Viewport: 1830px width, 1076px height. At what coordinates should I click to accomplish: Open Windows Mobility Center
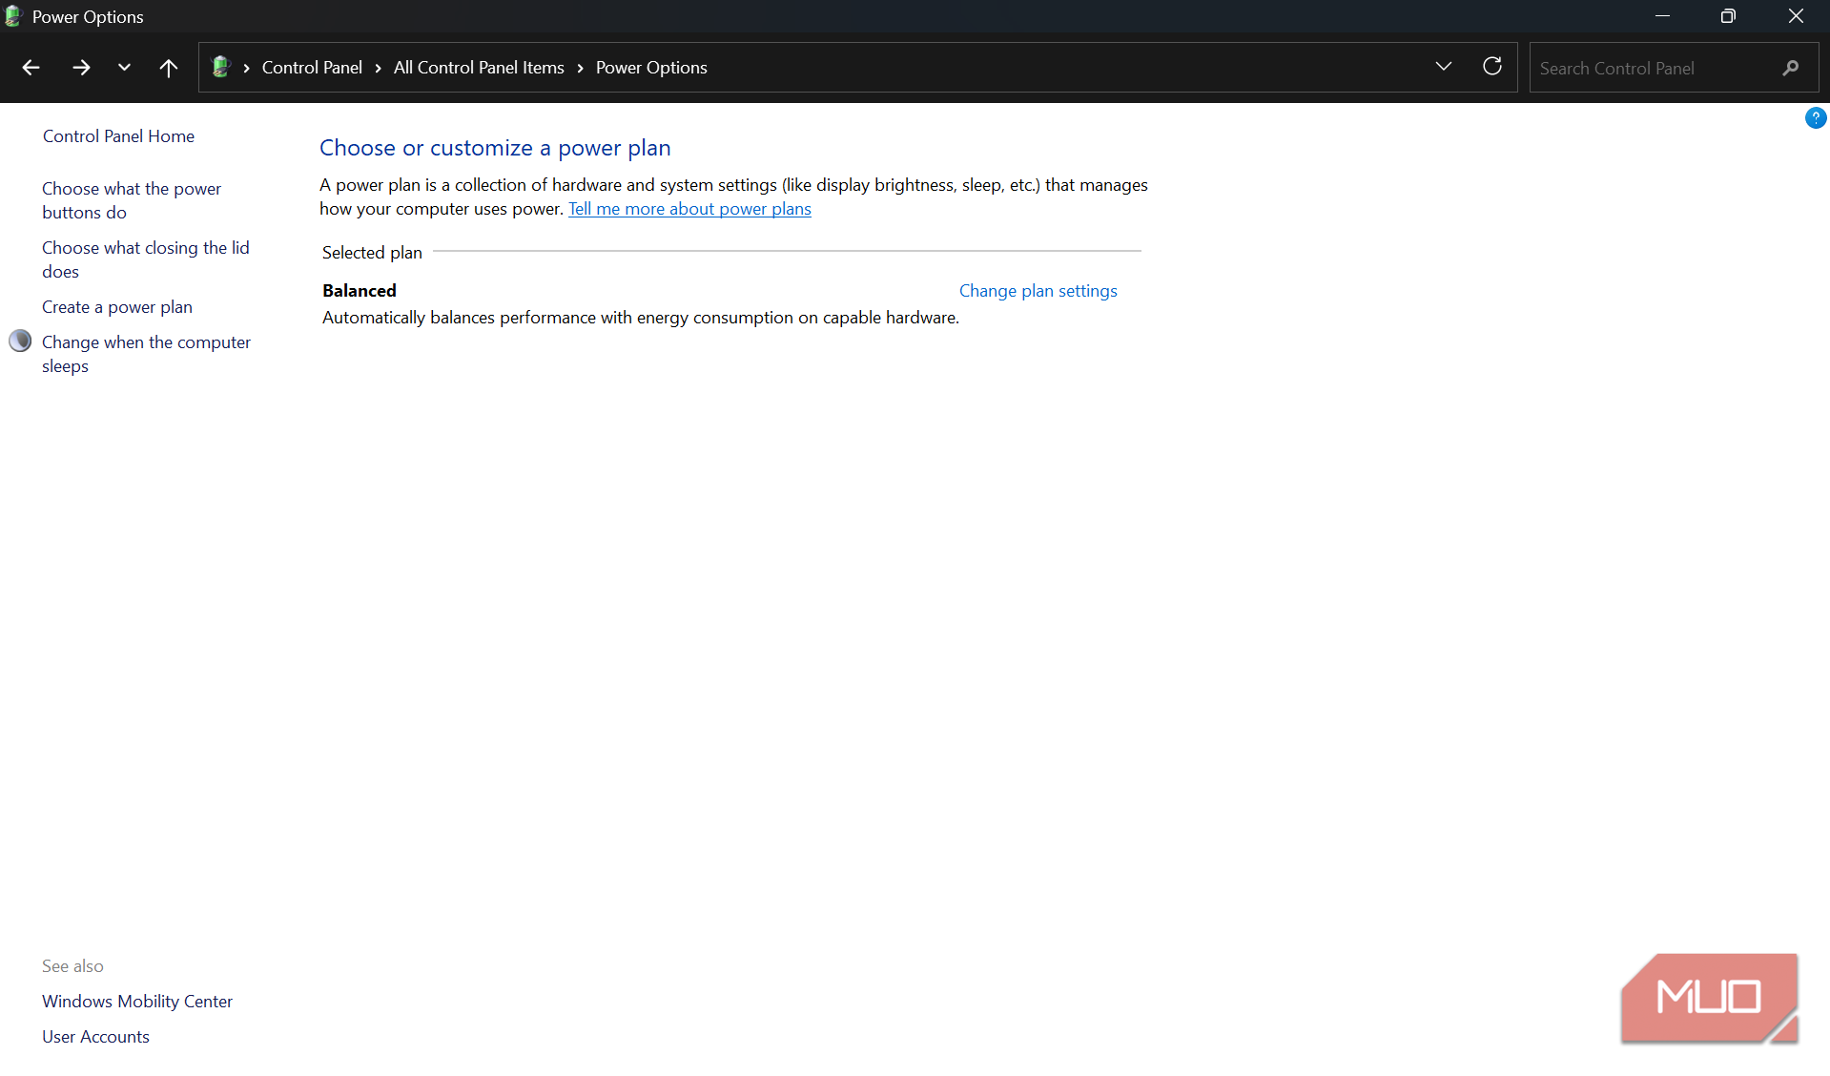pyautogui.click(x=137, y=1002)
